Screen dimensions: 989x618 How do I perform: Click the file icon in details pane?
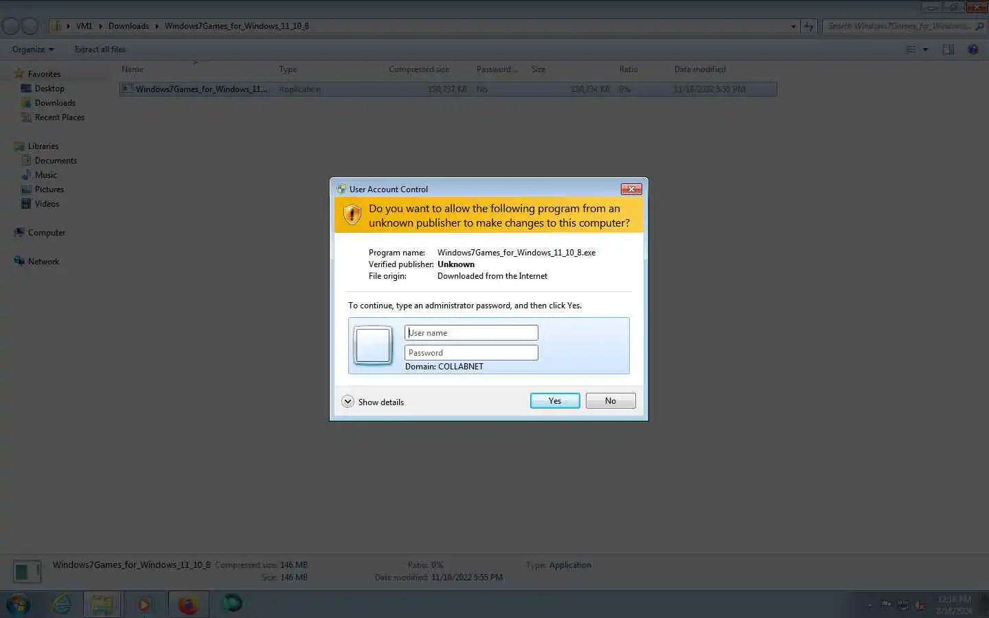point(27,571)
